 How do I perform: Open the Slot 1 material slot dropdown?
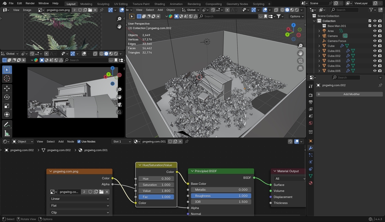(122, 142)
